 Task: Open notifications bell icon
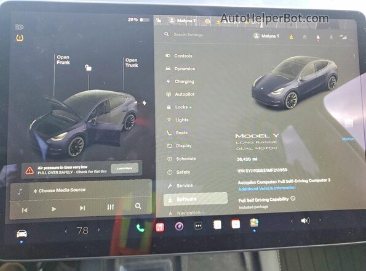pos(318,38)
